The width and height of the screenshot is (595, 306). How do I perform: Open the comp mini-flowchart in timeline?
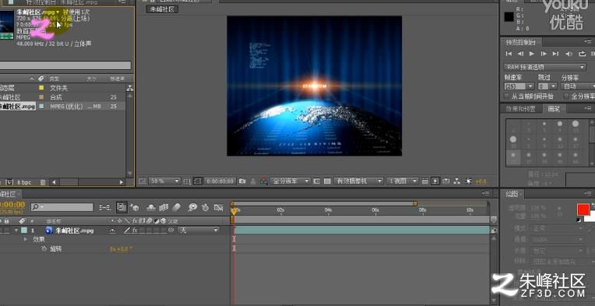tap(104, 207)
